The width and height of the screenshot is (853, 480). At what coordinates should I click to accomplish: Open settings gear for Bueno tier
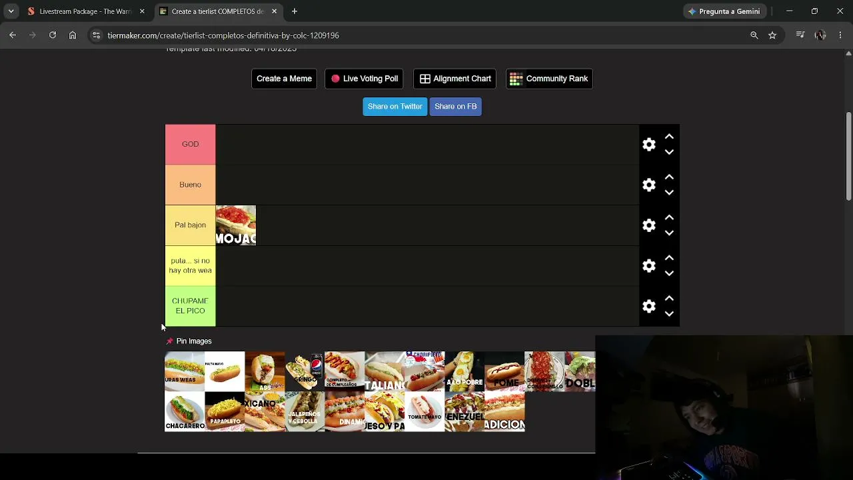pyautogui.click(x=649, y=185)
